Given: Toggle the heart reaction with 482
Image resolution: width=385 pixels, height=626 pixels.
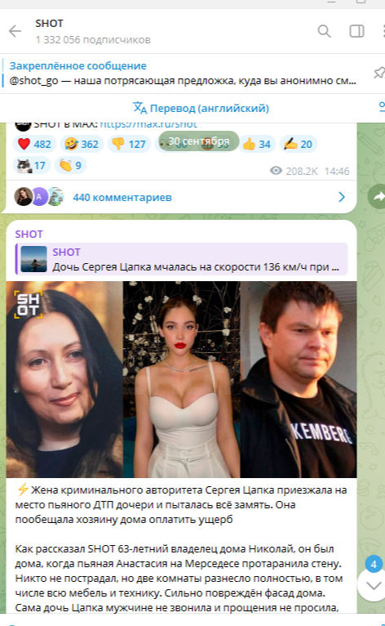Looking at the screenshot, I should (x=35, y=144).
